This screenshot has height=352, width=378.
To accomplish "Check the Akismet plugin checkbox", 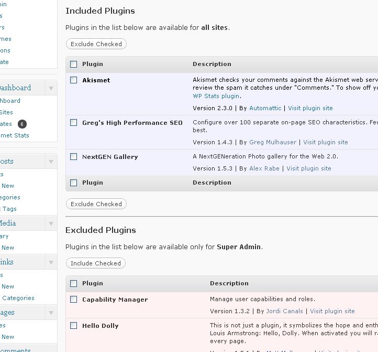I will pos(73,80).
